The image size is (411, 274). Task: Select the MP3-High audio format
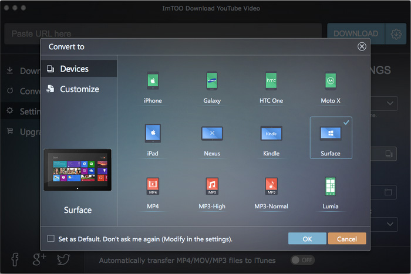pyautogui.click(x=212, y=193)
